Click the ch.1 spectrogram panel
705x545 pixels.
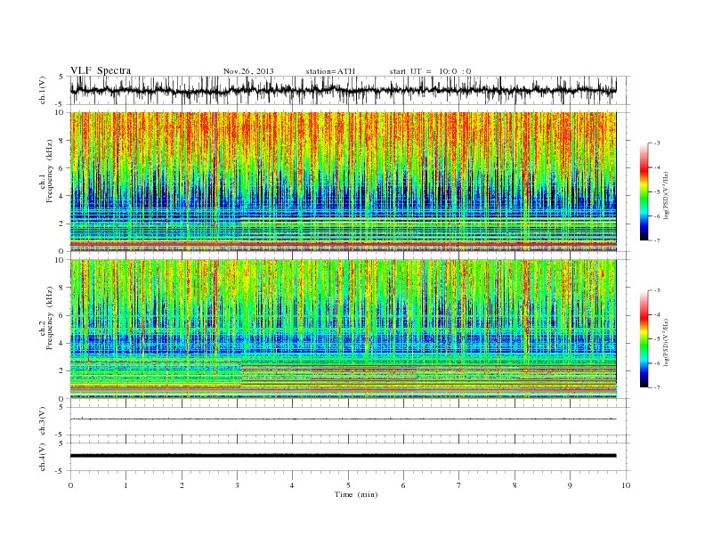click(x=344, y=182)
